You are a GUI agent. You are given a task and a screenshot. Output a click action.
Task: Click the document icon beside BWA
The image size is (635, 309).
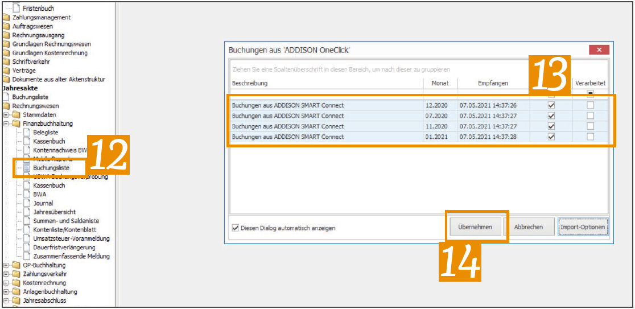[x=27, y=195]
